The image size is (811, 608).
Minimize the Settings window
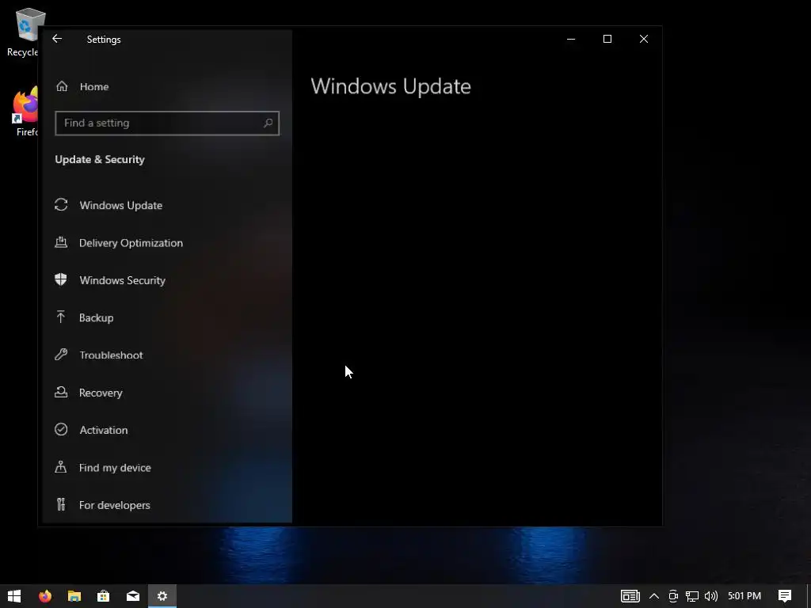pyautogui.click(x=571, y=39)
